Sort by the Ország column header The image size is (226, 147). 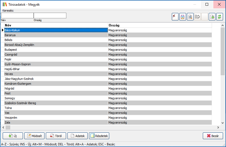click(x=160, y=25)
